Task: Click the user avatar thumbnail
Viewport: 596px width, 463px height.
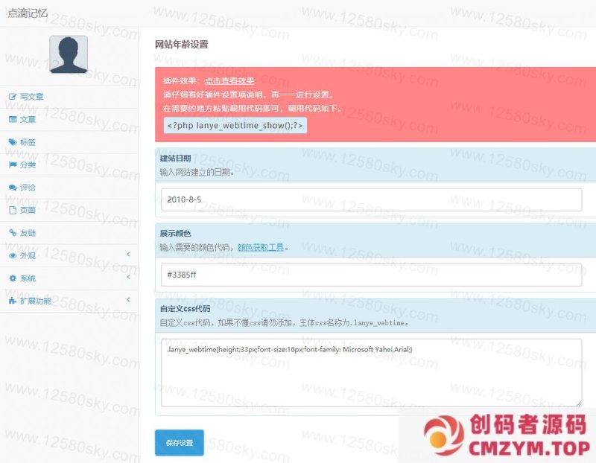Action: 69,54
